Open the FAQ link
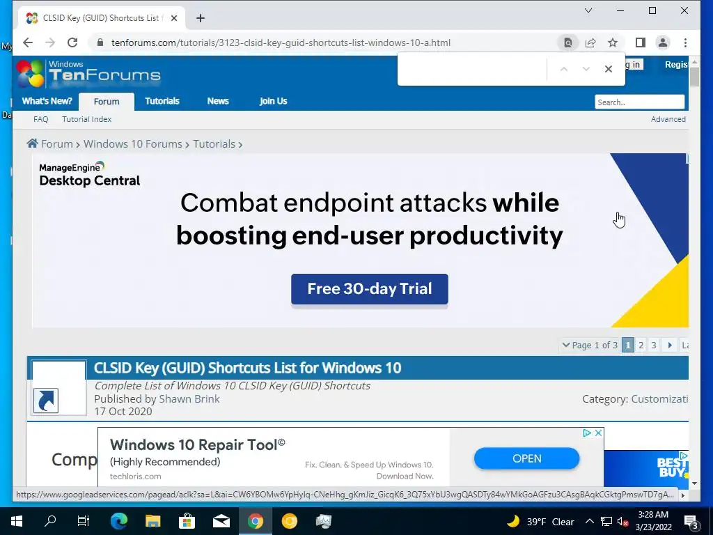The image size is (713, 535). pos(40,119)
